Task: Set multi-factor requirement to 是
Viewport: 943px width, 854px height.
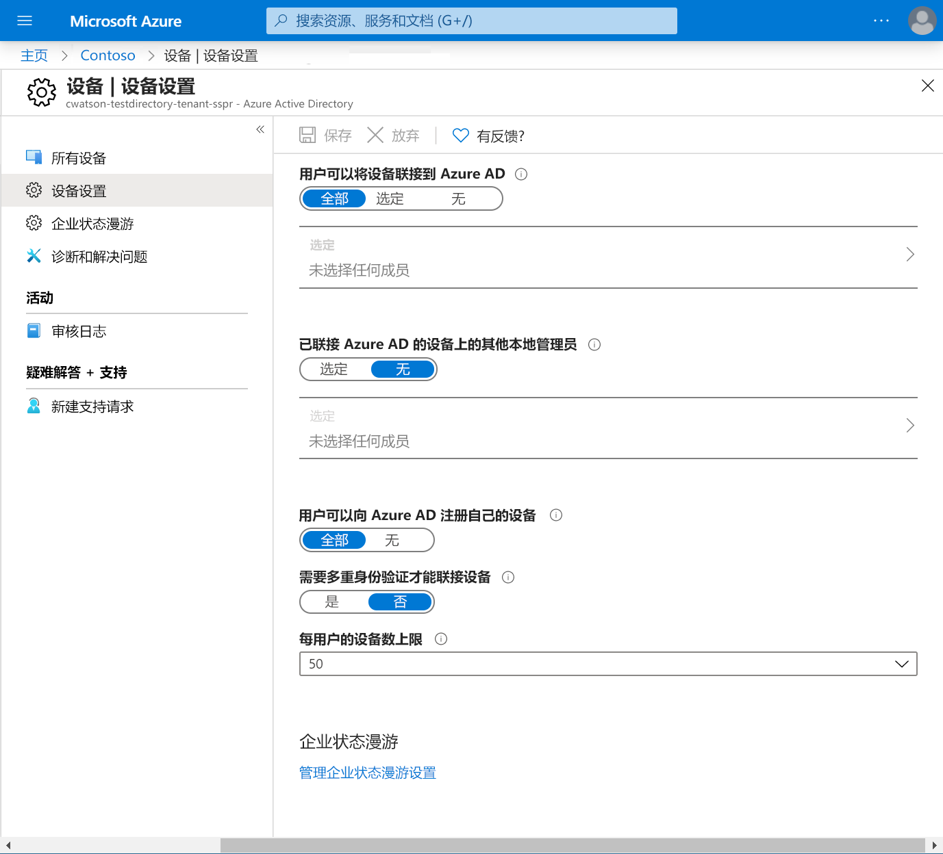Action: 332,601
